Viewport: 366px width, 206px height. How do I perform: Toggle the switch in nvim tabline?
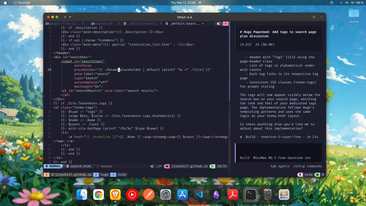[219, 23]
